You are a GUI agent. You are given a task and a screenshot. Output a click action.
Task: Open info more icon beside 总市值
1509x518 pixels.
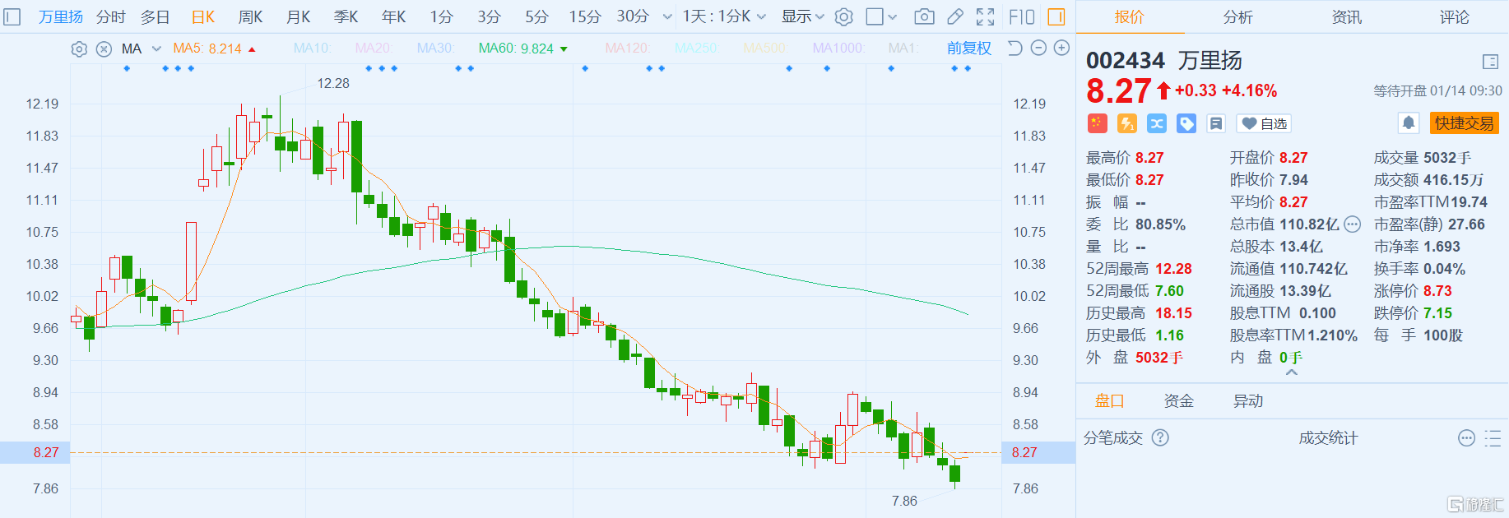pos(1353,224)
